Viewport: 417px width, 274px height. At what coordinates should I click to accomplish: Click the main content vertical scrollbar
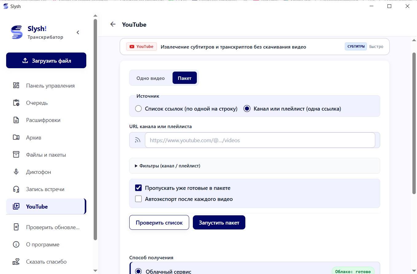tap(414, 123)
